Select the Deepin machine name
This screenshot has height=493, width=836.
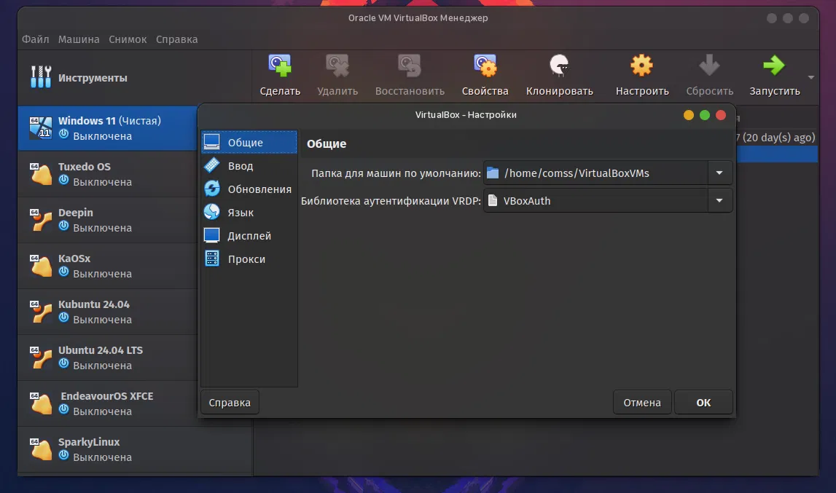coord(75,213)
